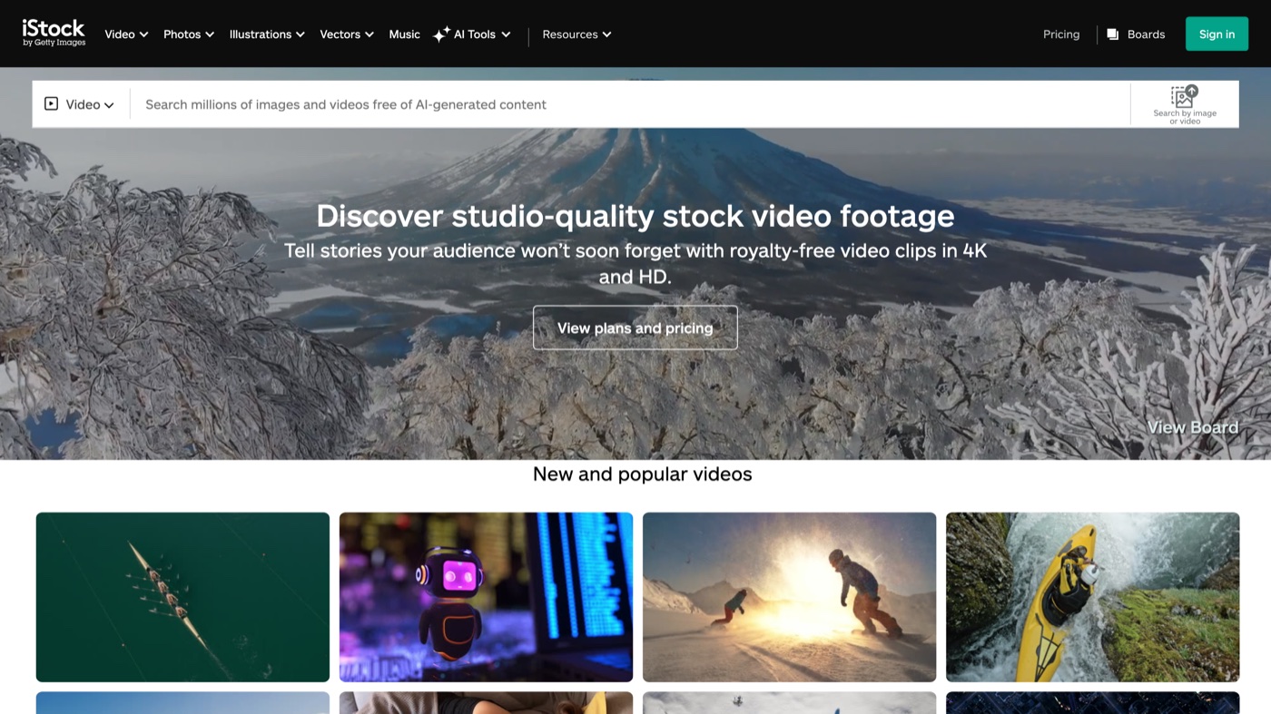The height and width of the screenshot is (714, 1271).
Task: Open the snowboarders at sunset video thumbnail
Action: [x=789, y=597]
